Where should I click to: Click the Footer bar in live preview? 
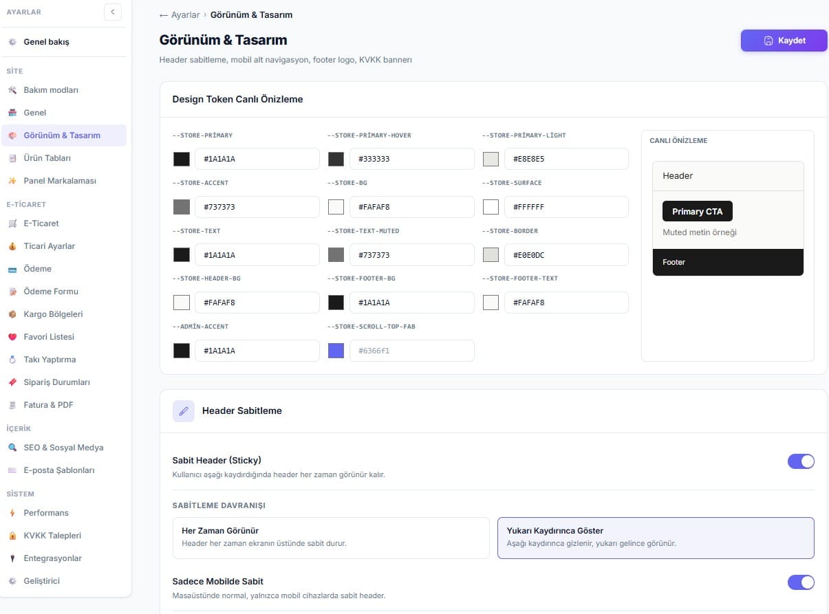pos(728,262)
